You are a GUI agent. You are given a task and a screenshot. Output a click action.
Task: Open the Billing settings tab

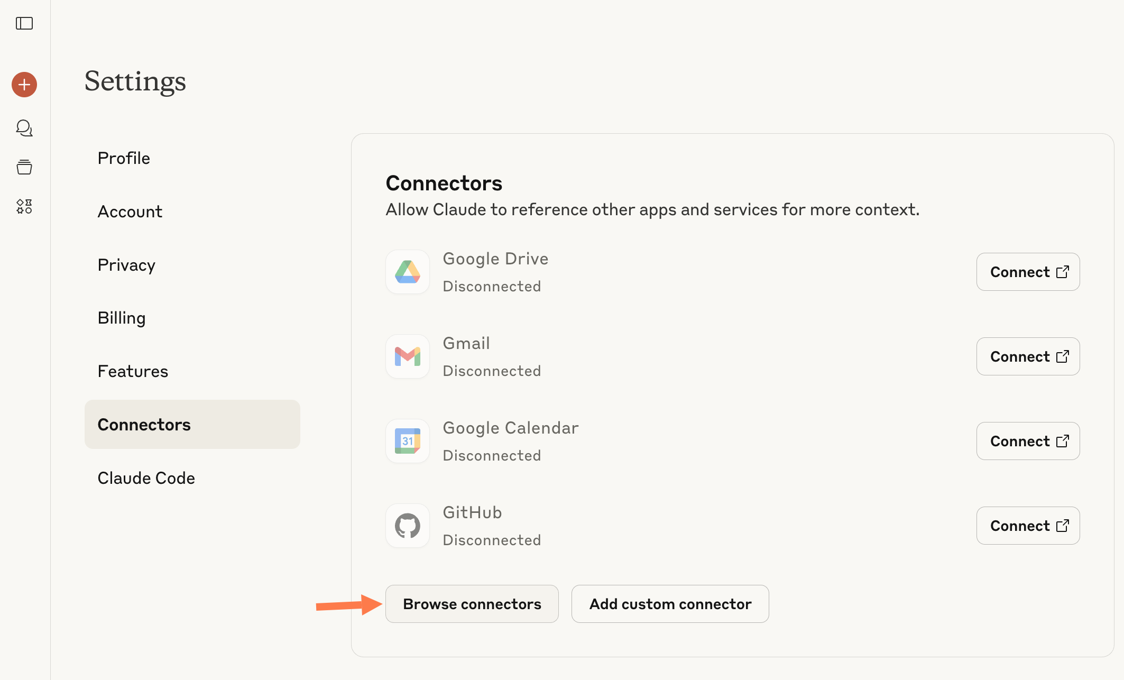(x=121, y=318)
